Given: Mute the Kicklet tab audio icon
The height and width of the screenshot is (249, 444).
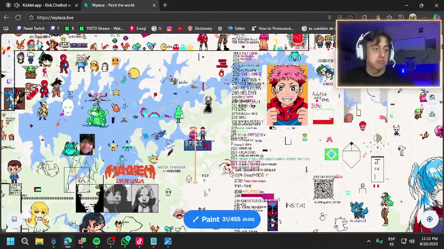Looking at the screenshot, I should point(17,5).
